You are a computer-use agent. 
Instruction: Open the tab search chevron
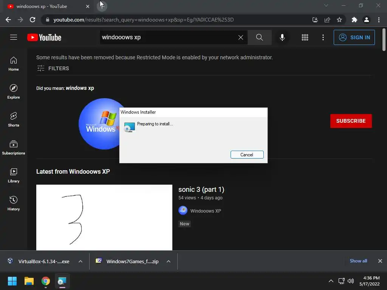click(x=326, y=5)
